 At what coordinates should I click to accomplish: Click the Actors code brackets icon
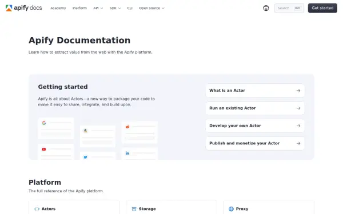point(37,209)
